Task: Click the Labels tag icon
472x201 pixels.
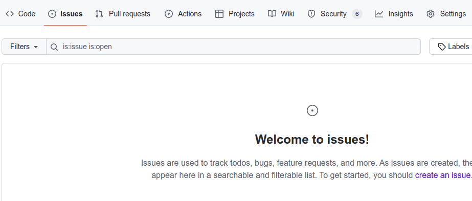Action: tap(442, 47)
